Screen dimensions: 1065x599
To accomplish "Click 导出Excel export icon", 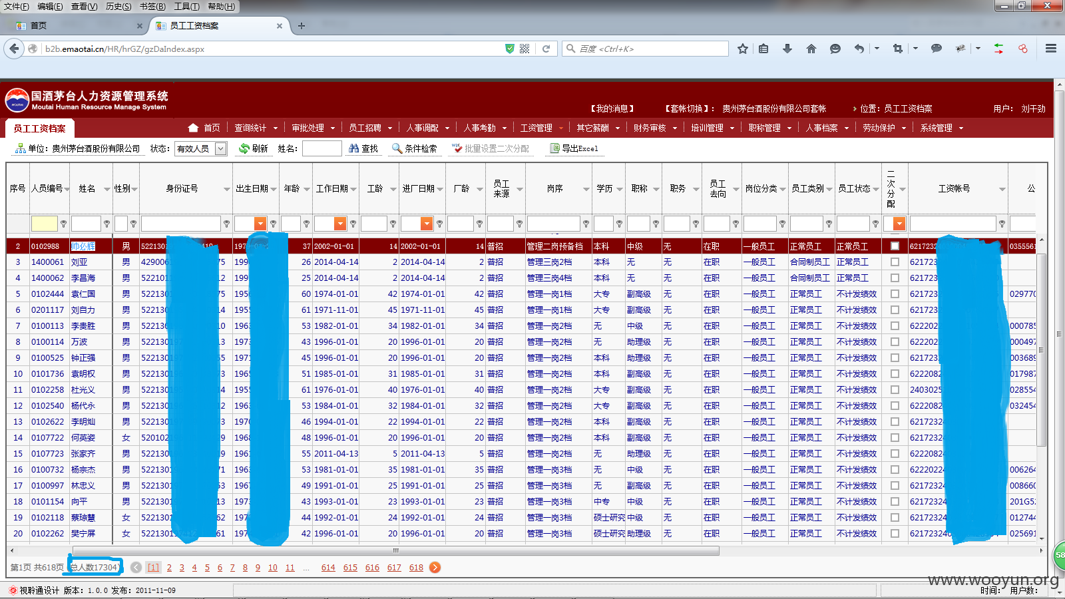I will click(x=554, y=148).
